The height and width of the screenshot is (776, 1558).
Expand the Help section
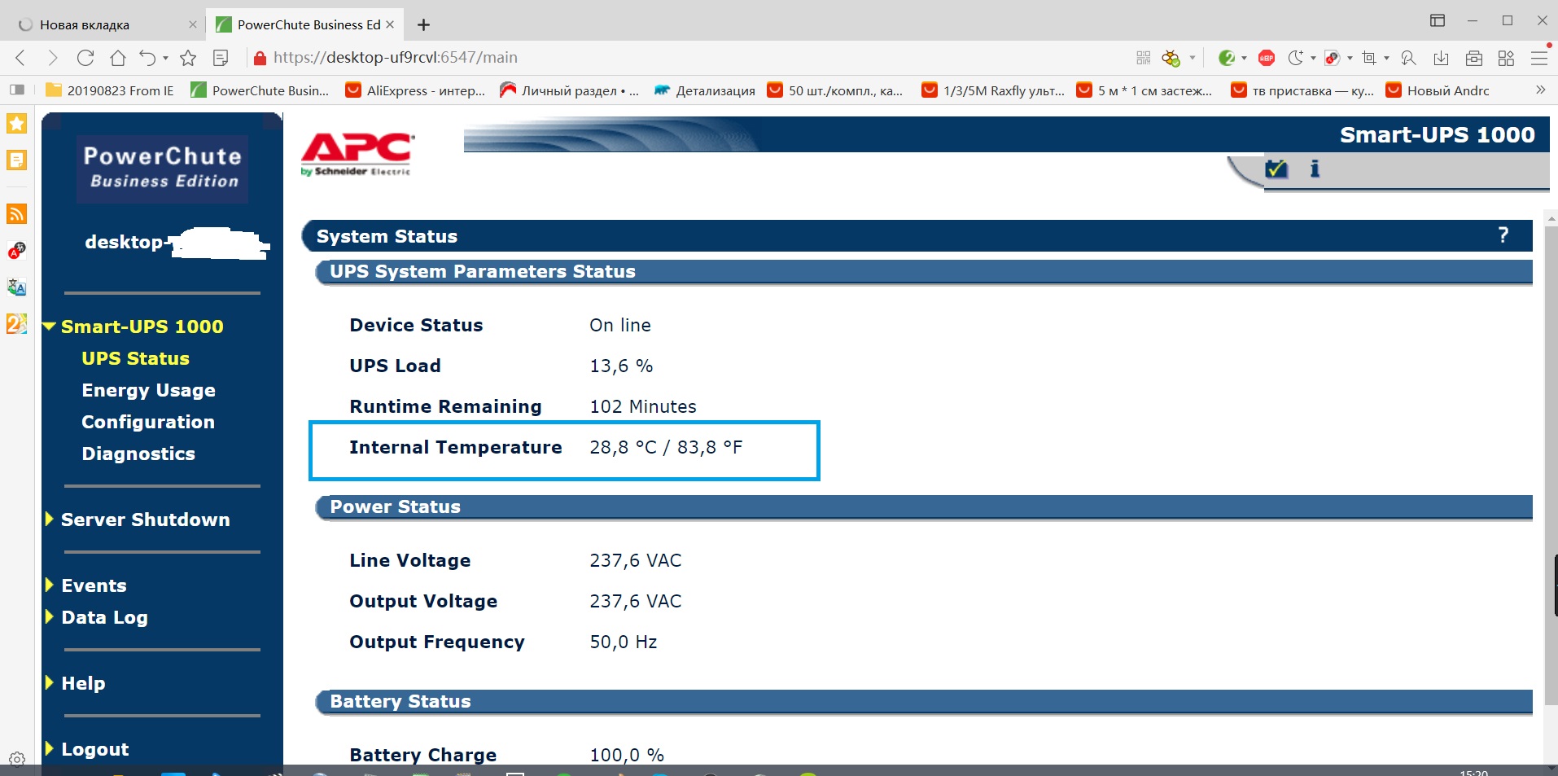tap(49, 682)
